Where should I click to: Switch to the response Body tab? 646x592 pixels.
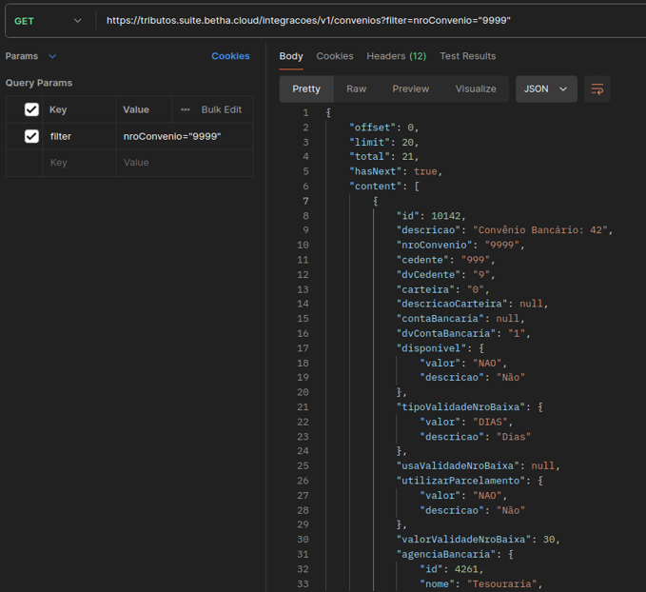pyautogui.click(x=291, y=56)
